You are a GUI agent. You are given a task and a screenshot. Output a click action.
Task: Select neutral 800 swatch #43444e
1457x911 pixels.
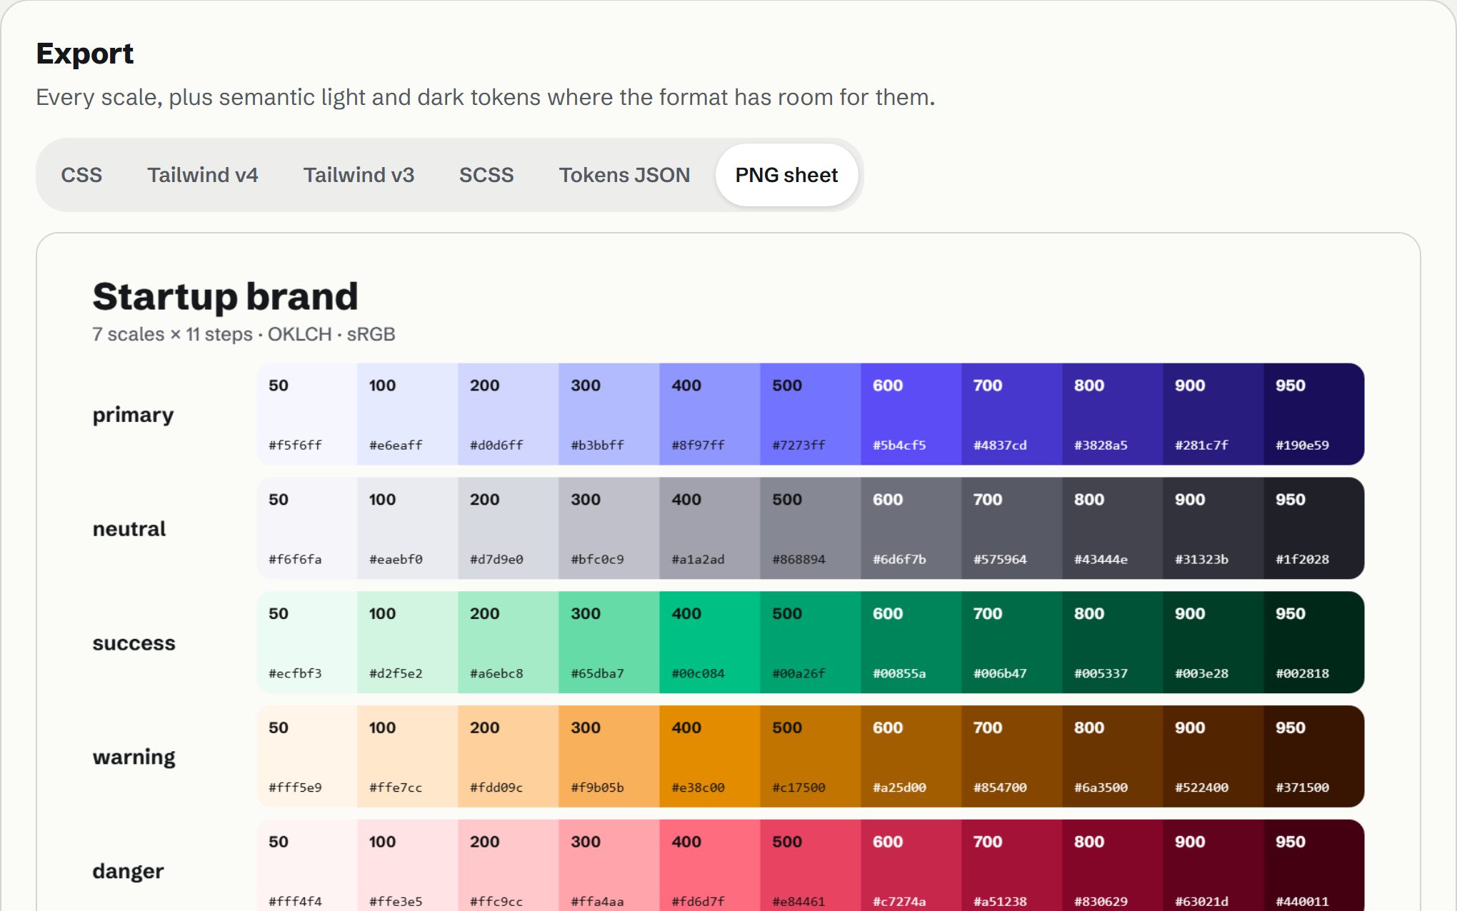1113,528
